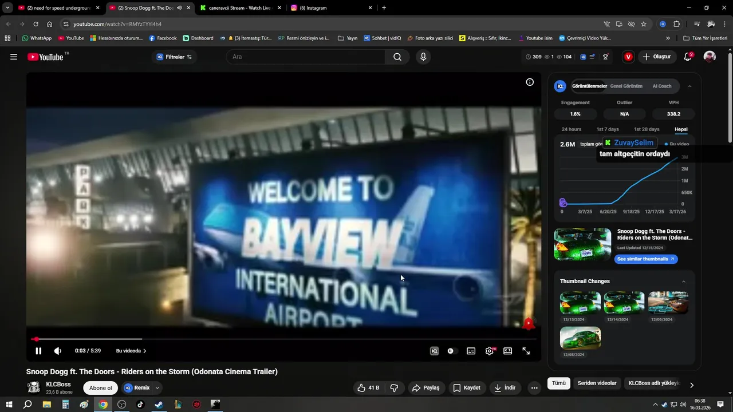
Task: Click the search magnifier button
Action: tap(397, 57)
